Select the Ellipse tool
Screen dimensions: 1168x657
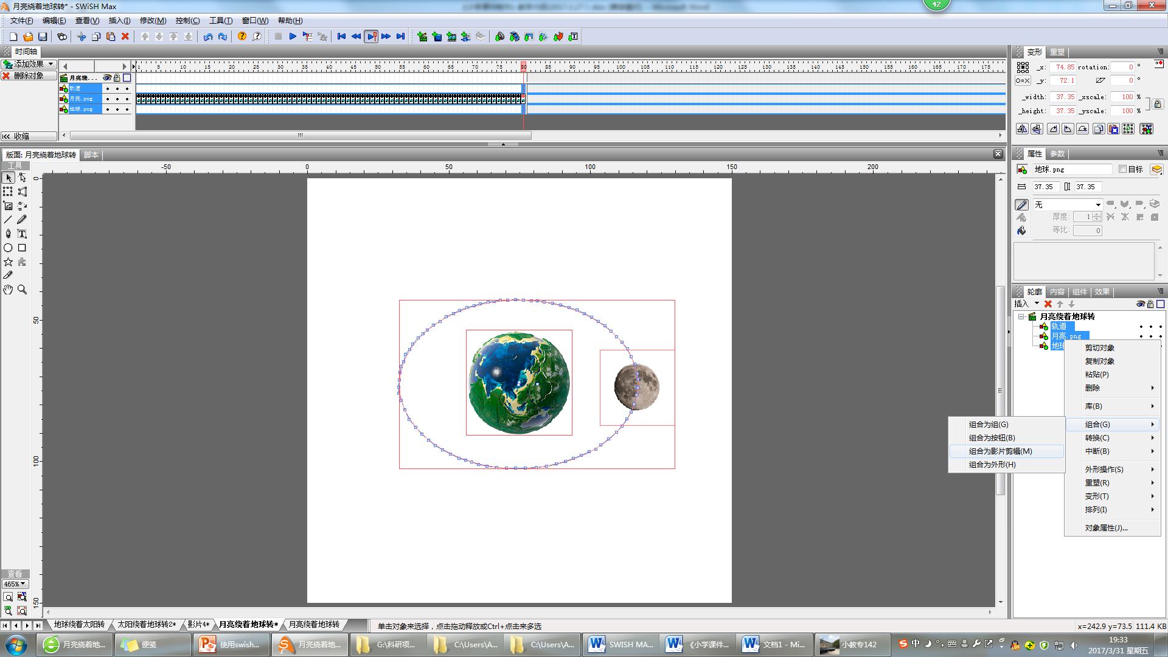click(9, 248)
